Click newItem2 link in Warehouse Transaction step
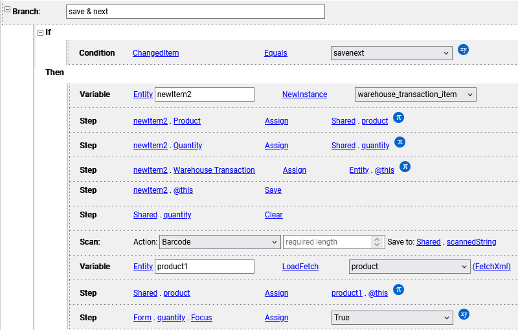 point(150,170)
